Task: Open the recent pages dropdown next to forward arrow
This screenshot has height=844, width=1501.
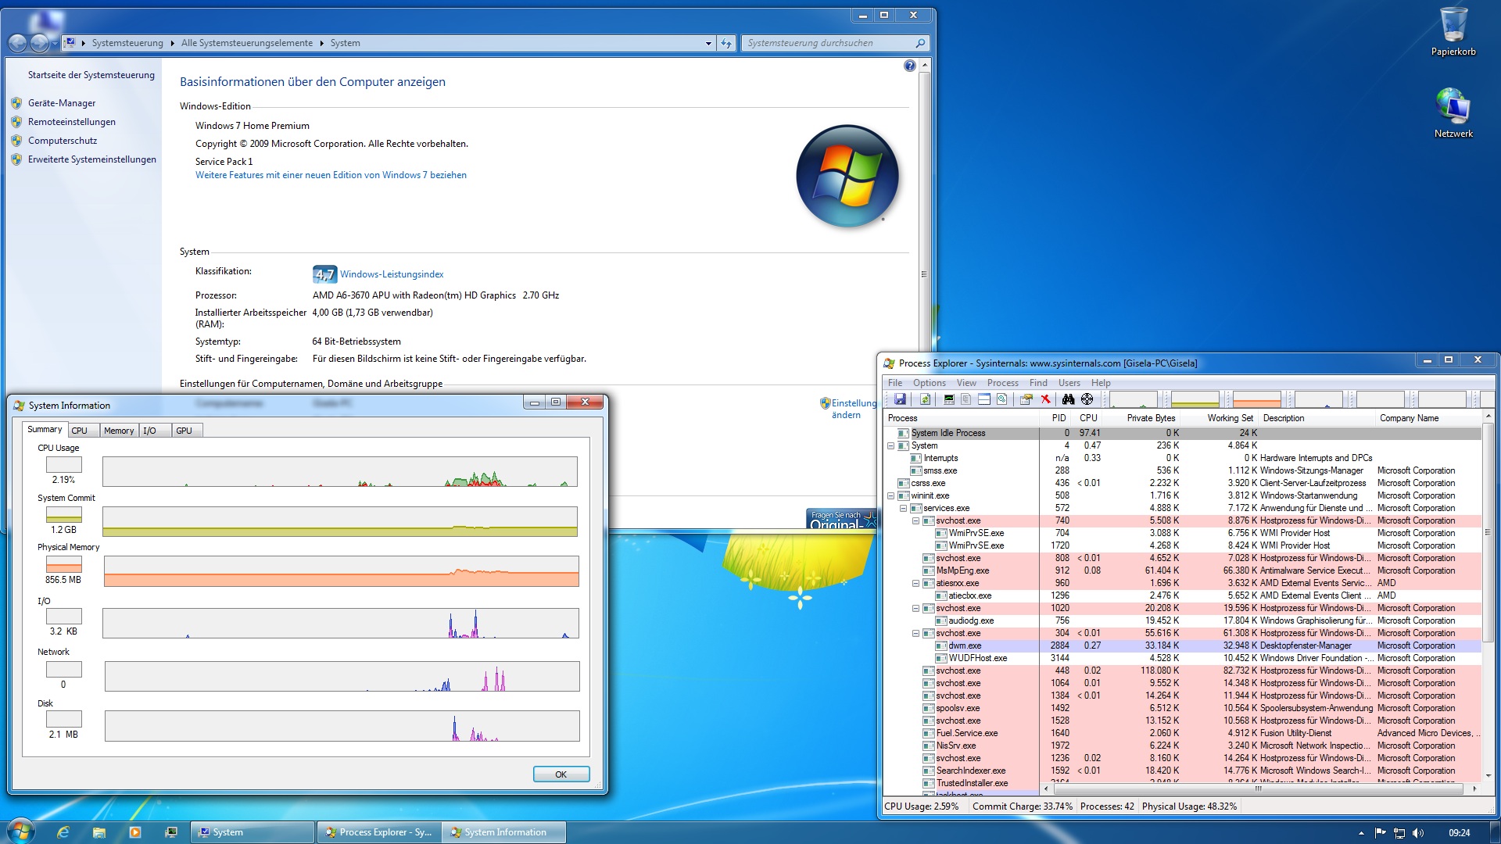Action: coord(54,44)
